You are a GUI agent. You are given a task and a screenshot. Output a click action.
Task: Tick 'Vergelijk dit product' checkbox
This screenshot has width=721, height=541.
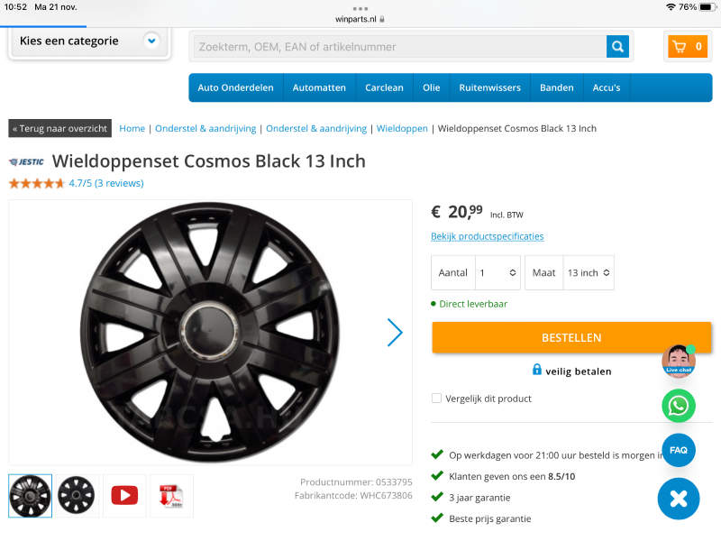pos(436,399)
